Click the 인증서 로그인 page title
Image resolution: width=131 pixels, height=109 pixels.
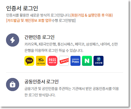click(x=22, y=8)
